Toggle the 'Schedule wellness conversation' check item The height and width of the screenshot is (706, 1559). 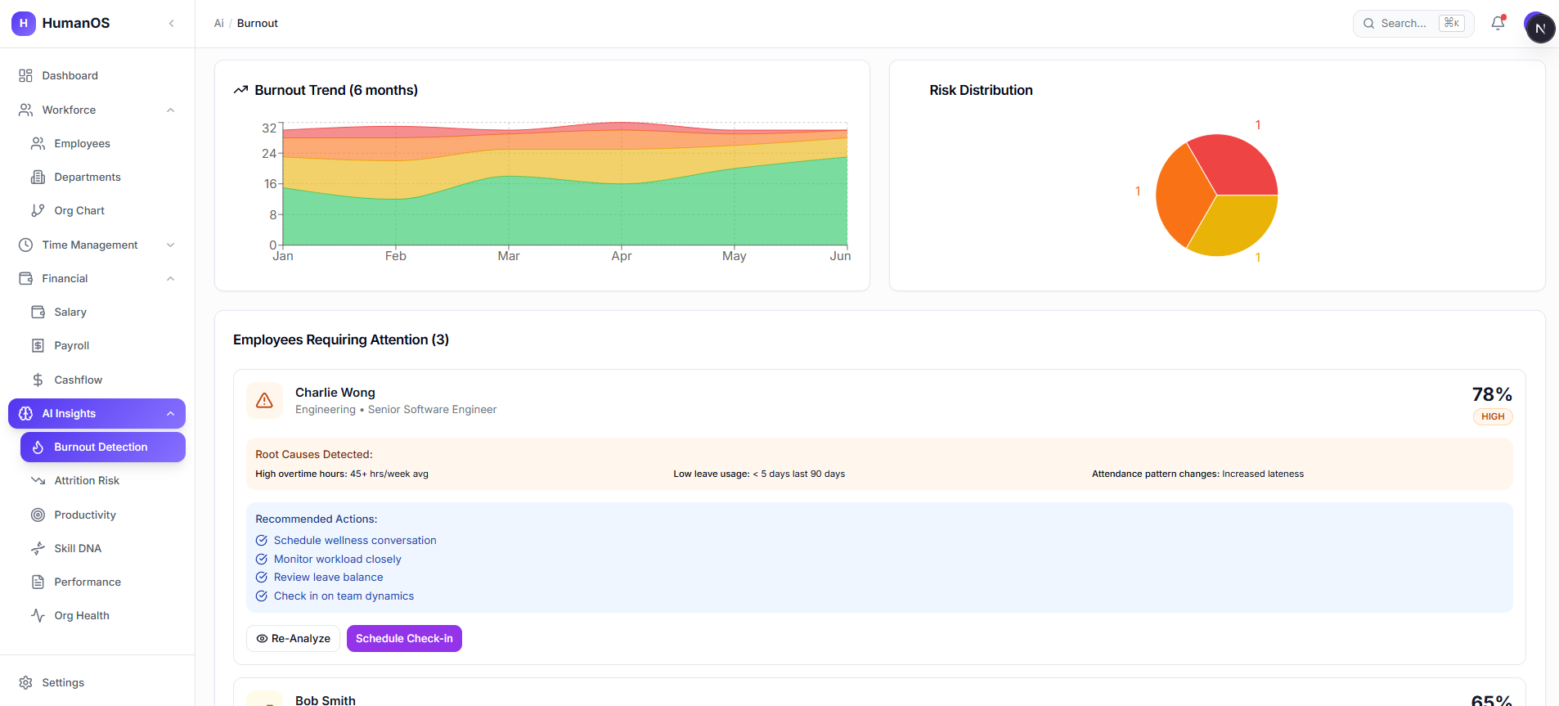tap(262, 541)
